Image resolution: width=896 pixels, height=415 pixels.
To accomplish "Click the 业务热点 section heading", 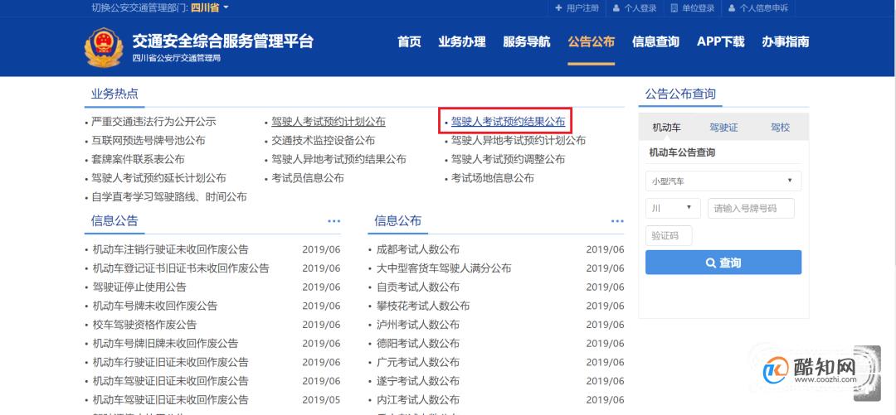I will (x=114, y=94).
